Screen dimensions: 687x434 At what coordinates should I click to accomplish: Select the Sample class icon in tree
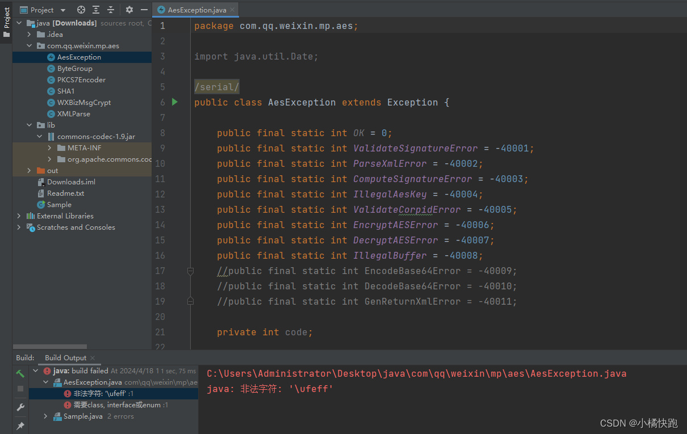click(41, 205)
